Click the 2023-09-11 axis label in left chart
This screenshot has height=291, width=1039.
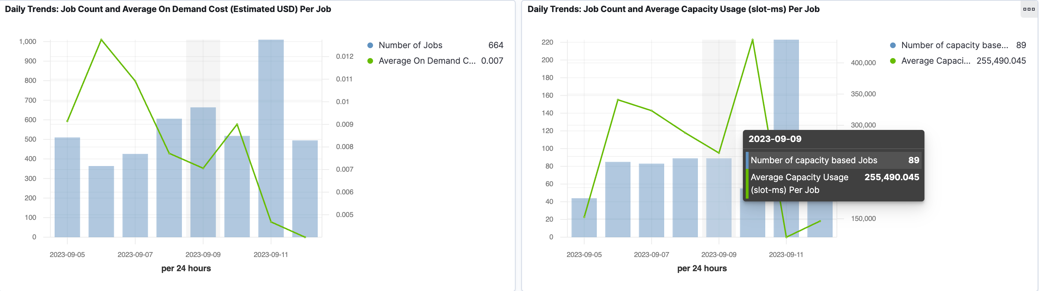(271, 255)
